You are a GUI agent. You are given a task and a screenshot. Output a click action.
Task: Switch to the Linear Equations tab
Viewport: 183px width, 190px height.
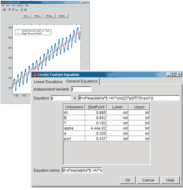[48, 82]
